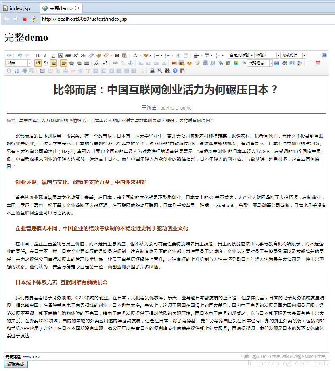
Task: Click the 编辑完成 button
Action: [15, 364]
